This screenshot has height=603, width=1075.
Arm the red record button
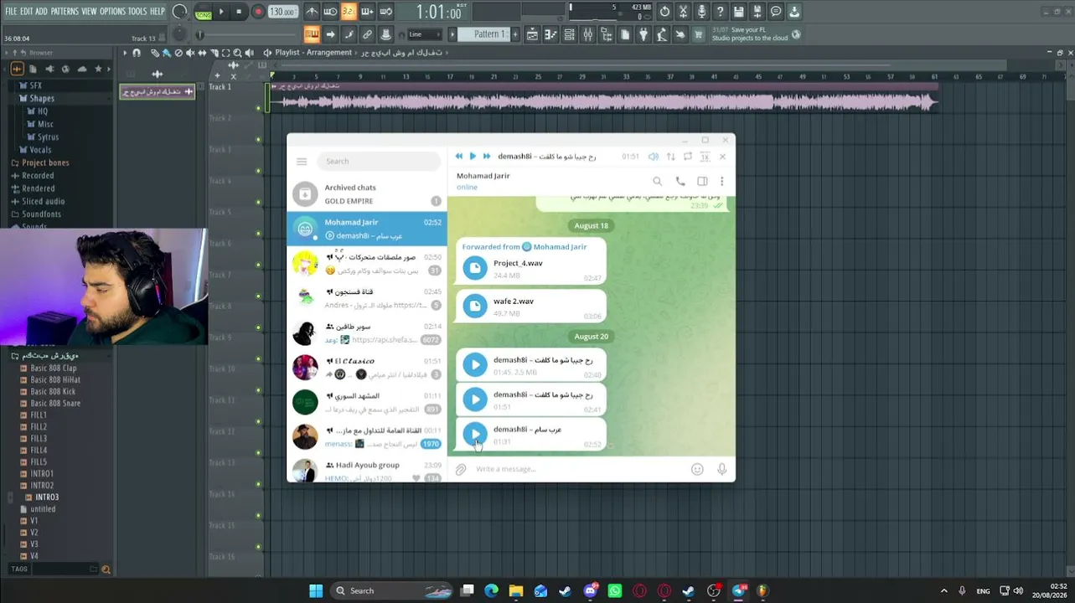coord(258,12)
